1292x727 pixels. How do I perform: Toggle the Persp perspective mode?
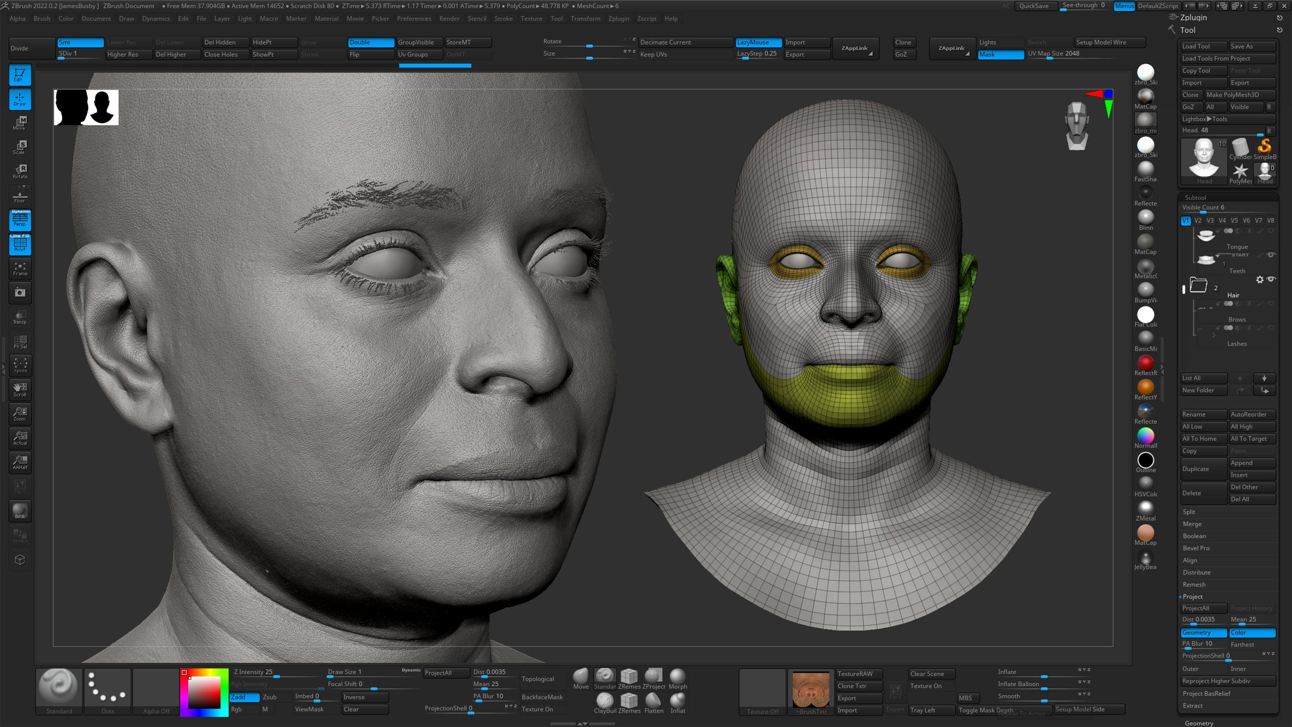click(x=19, y=220)
